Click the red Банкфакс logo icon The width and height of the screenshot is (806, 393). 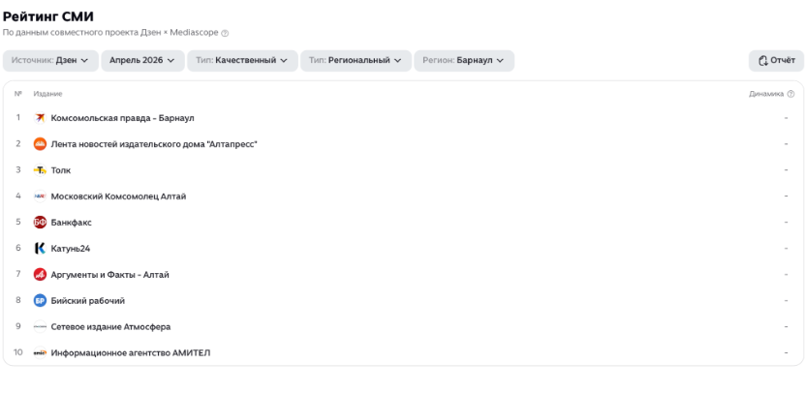tap(40, 223)
